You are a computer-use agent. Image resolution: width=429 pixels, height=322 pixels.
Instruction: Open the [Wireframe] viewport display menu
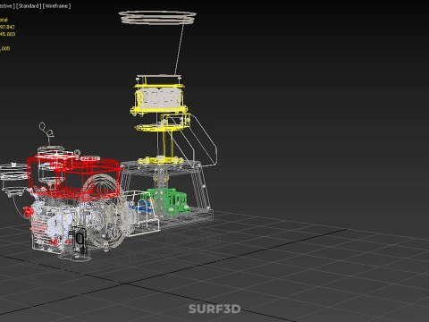[x=57, y=6]
